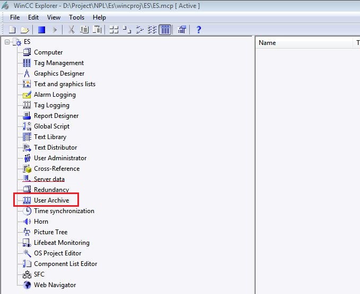
Task: Click the blue Help question mark icon
Action: pyautogui.click(x=199, y=30)
